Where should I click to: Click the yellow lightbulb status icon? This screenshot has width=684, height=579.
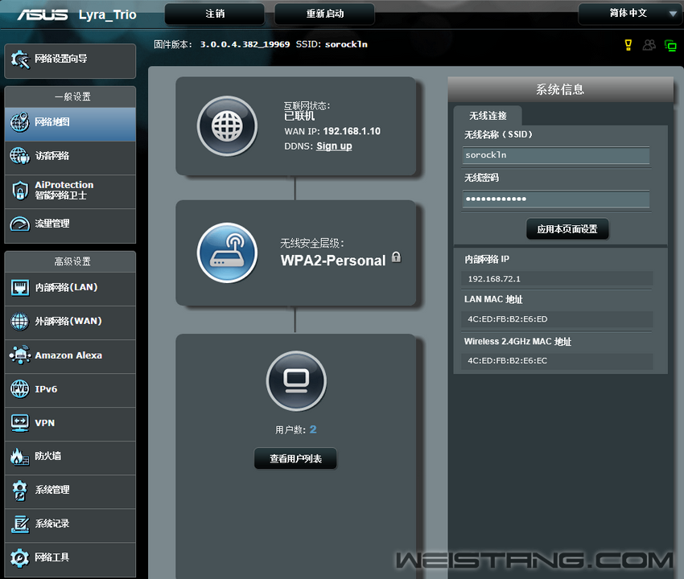pos(628,45)
